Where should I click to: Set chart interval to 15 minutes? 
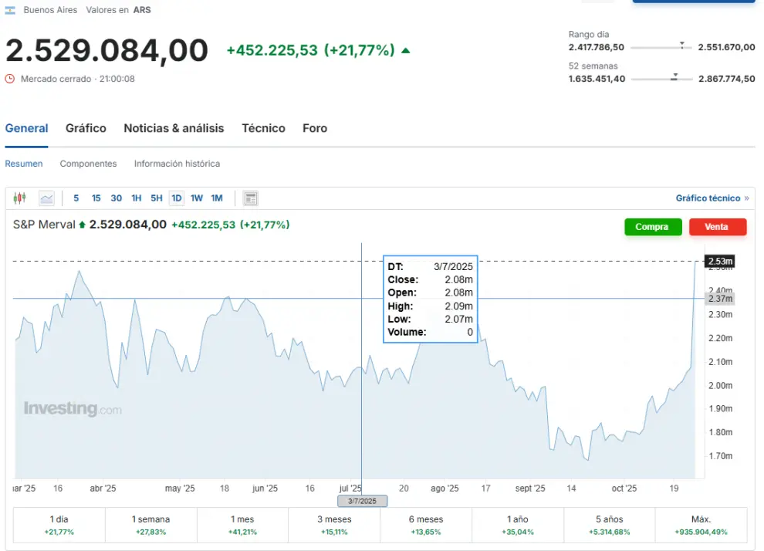(x=96, y=198)
